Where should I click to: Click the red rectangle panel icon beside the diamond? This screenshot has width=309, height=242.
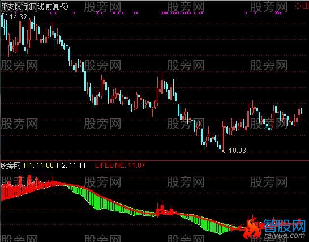pyautogui.click(x=306, y=6)
